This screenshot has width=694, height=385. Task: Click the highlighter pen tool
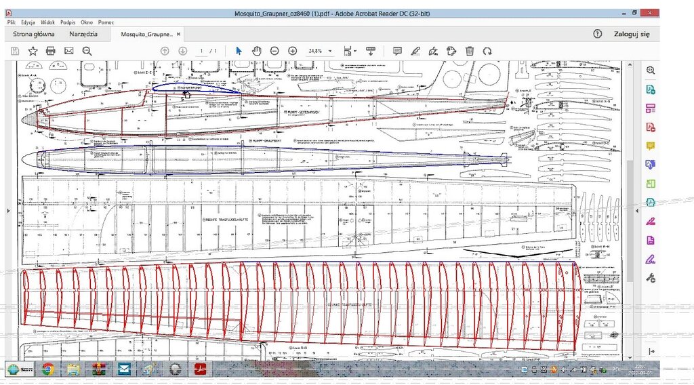[x=415, y=51]
